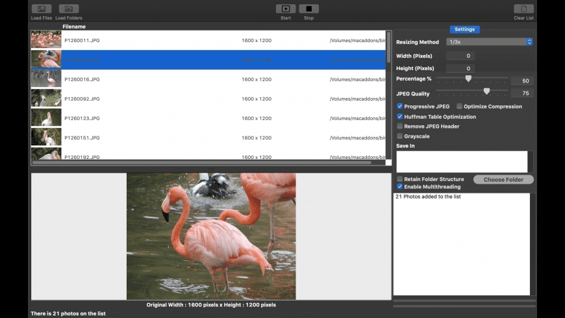
Task: Click the file list horizontal scrollbar
Action: click(x=202, y=162)
